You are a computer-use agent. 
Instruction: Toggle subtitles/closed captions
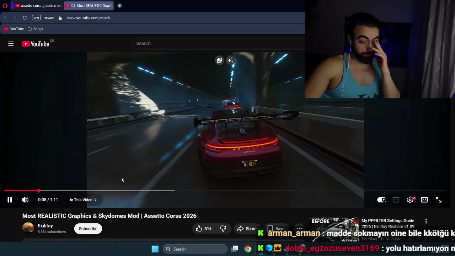pos(396,200)
